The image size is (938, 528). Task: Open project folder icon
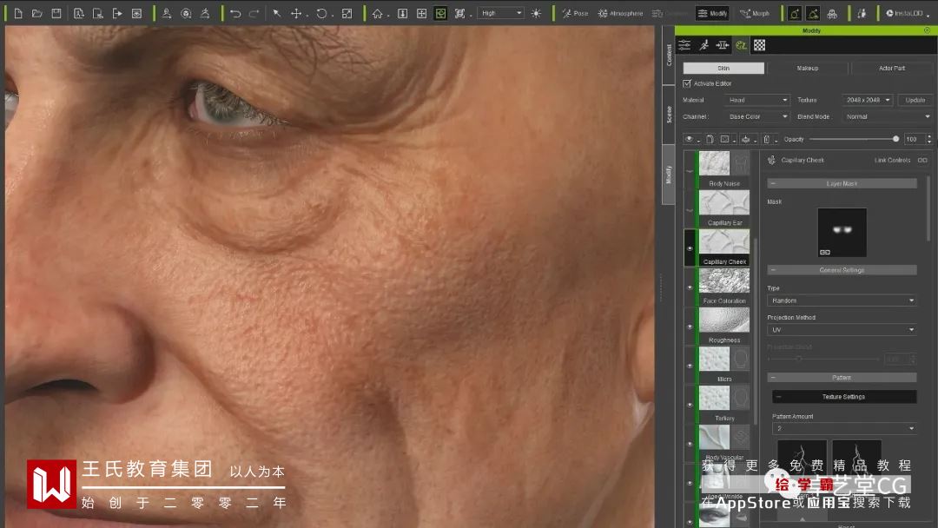click(x=37, y=13)
